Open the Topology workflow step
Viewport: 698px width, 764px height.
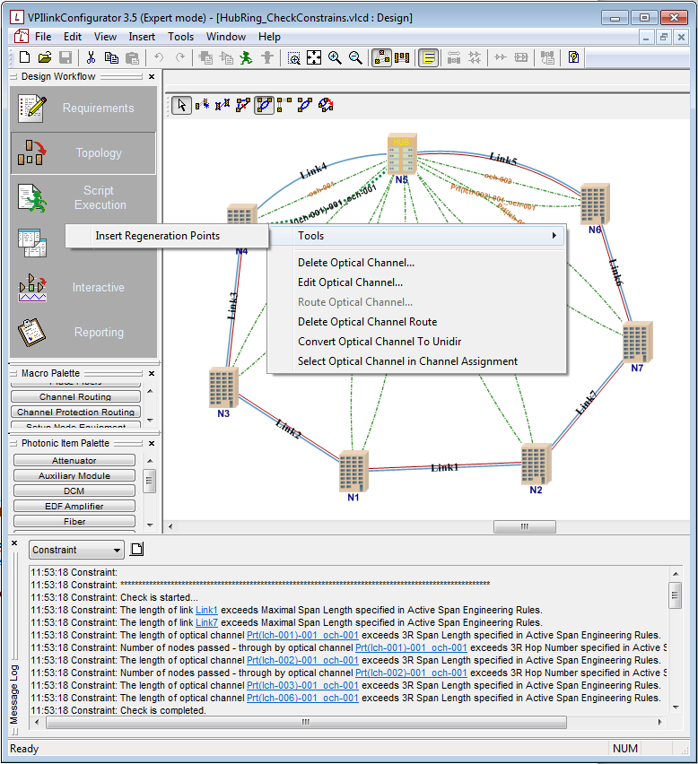[x=83, y=153]
